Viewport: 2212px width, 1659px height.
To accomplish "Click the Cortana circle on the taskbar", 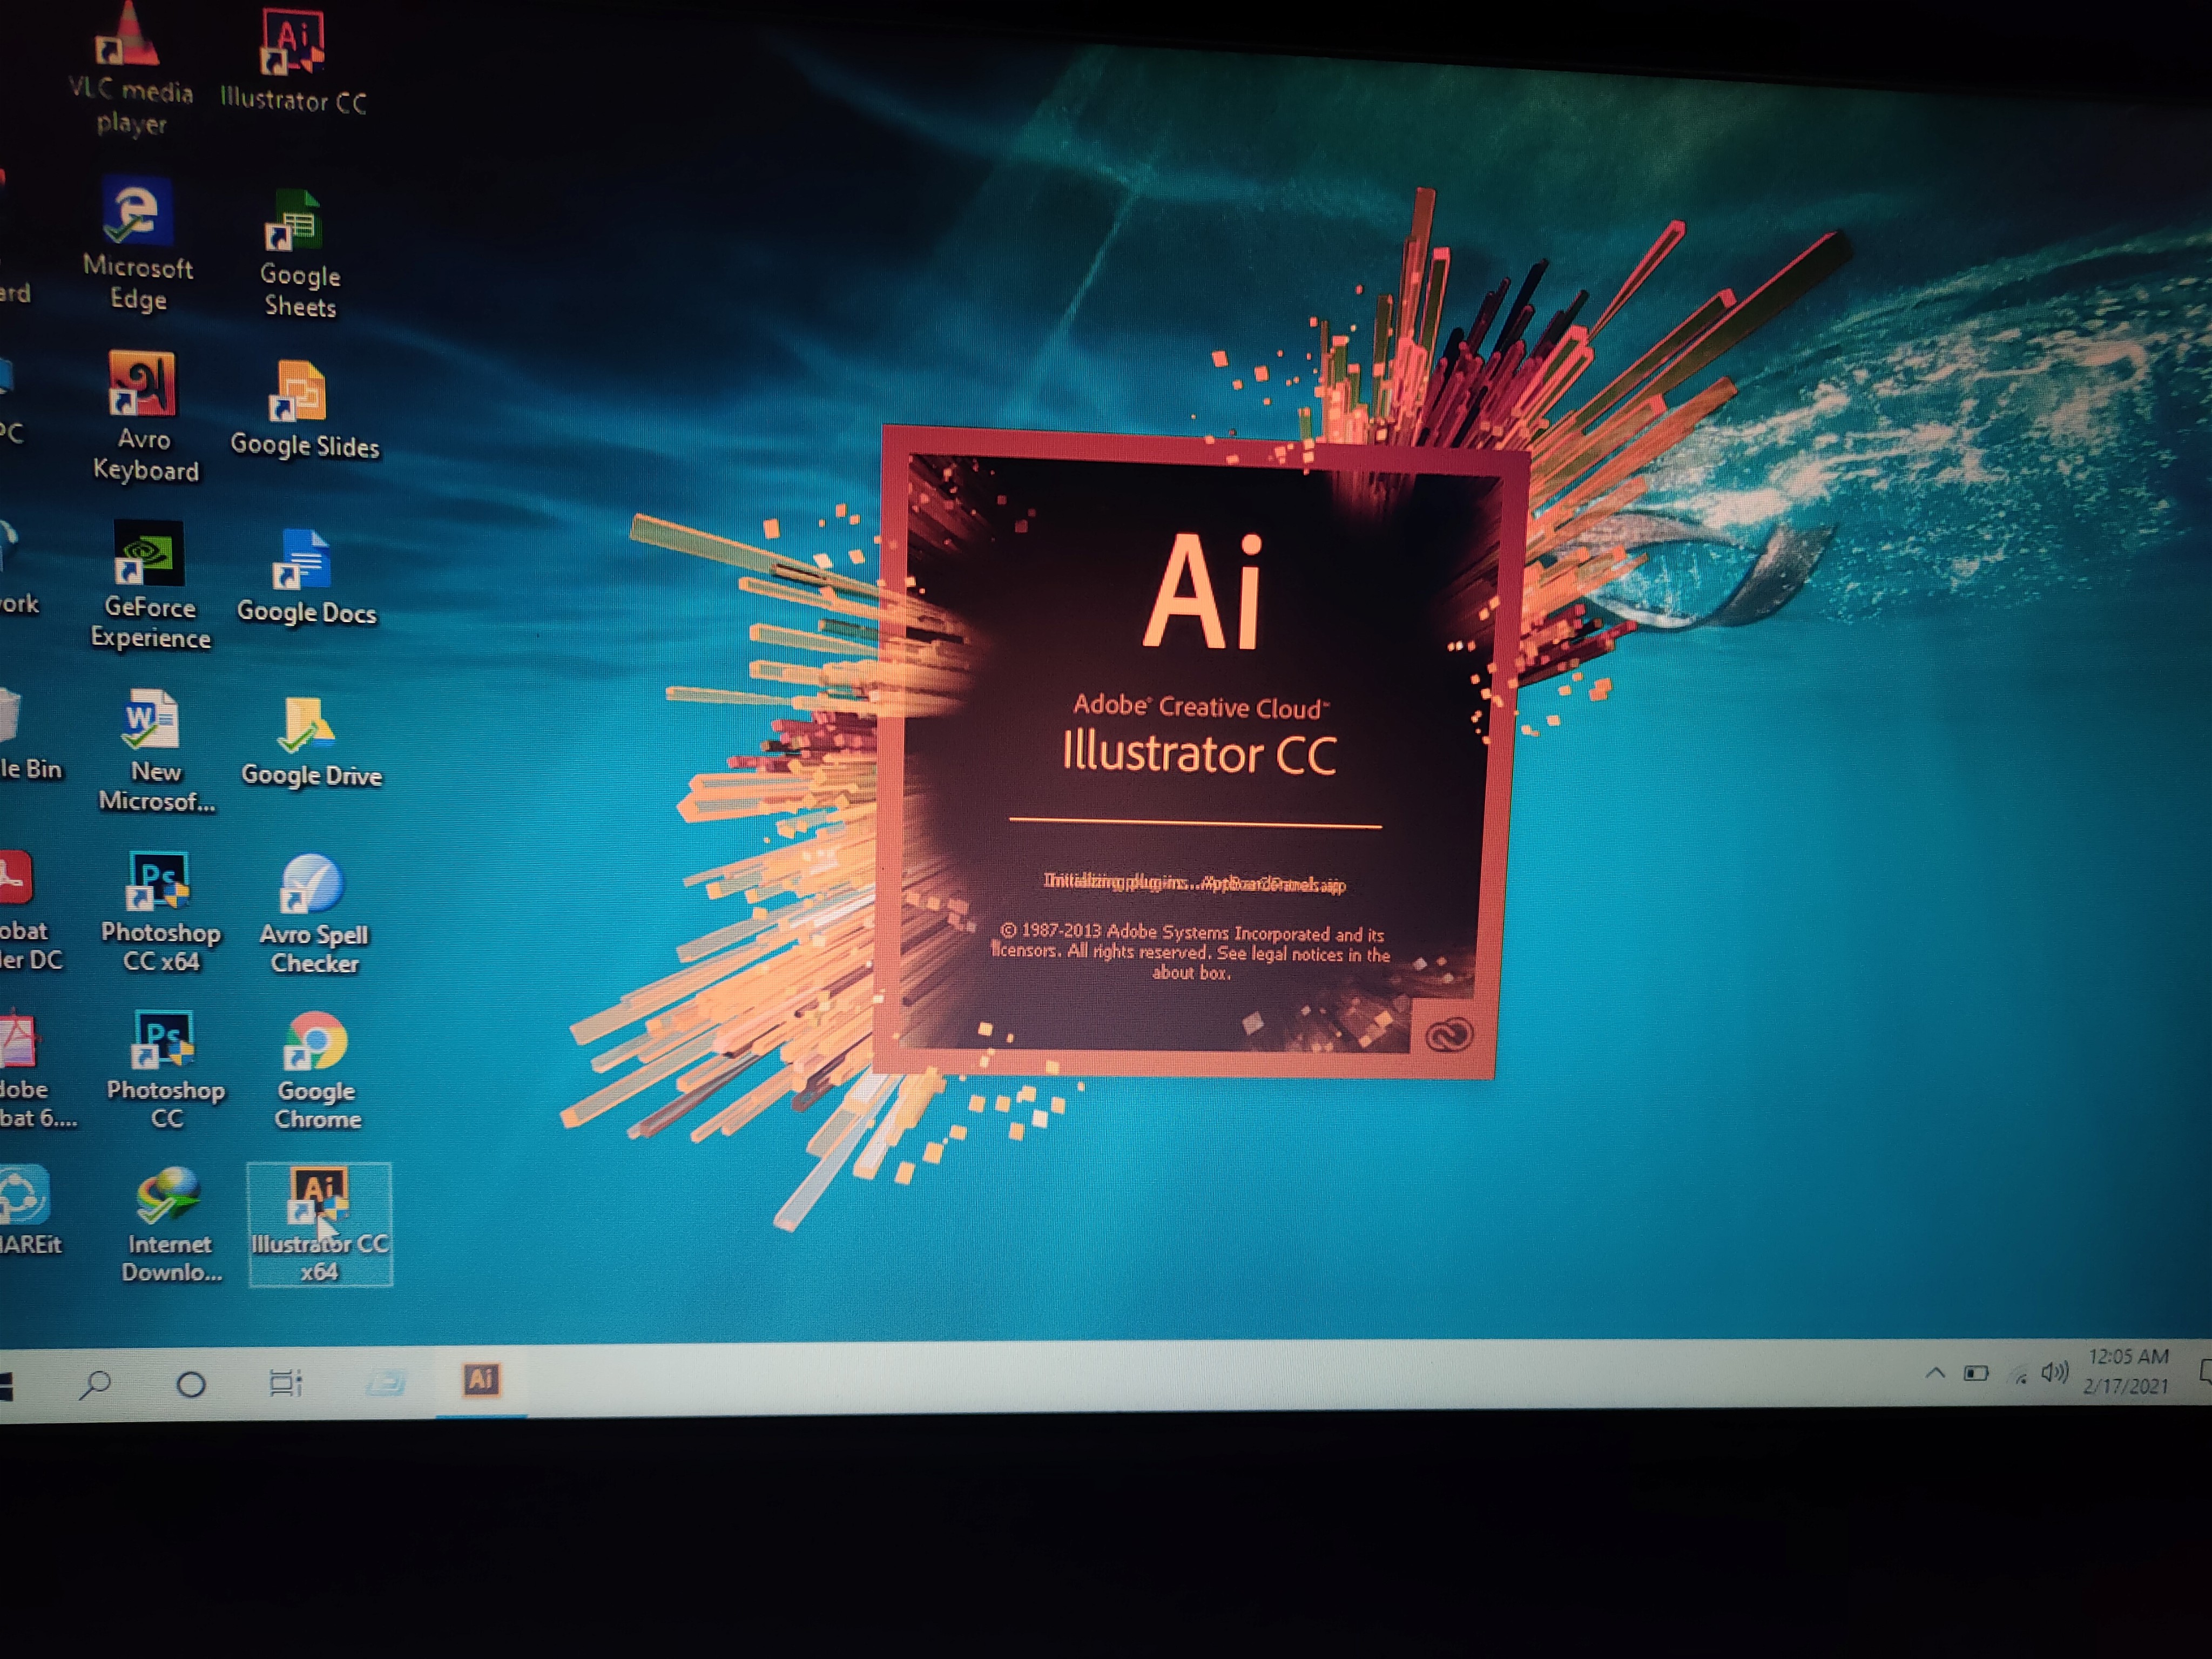I will click(190, 1384).
